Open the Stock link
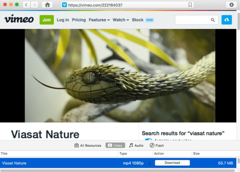 coord(137,20)
